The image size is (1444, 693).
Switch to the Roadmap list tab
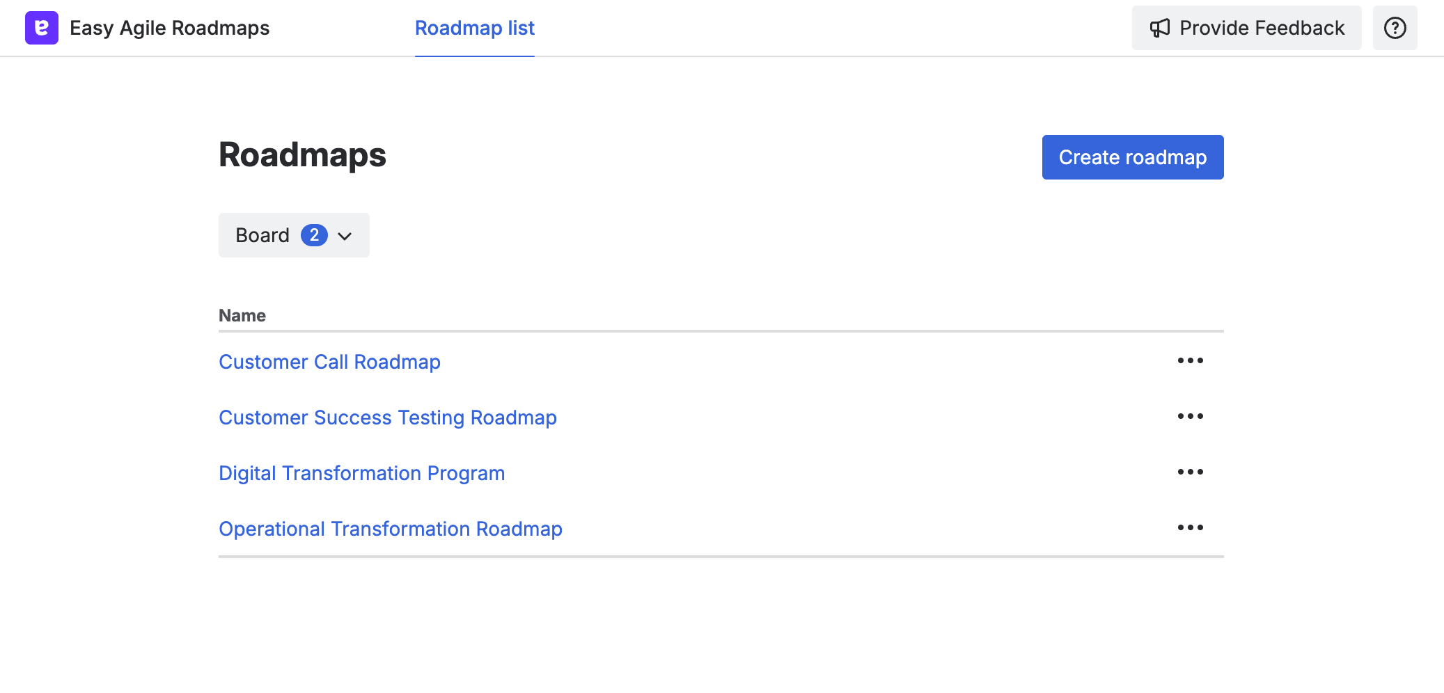(x=474, y=28)
